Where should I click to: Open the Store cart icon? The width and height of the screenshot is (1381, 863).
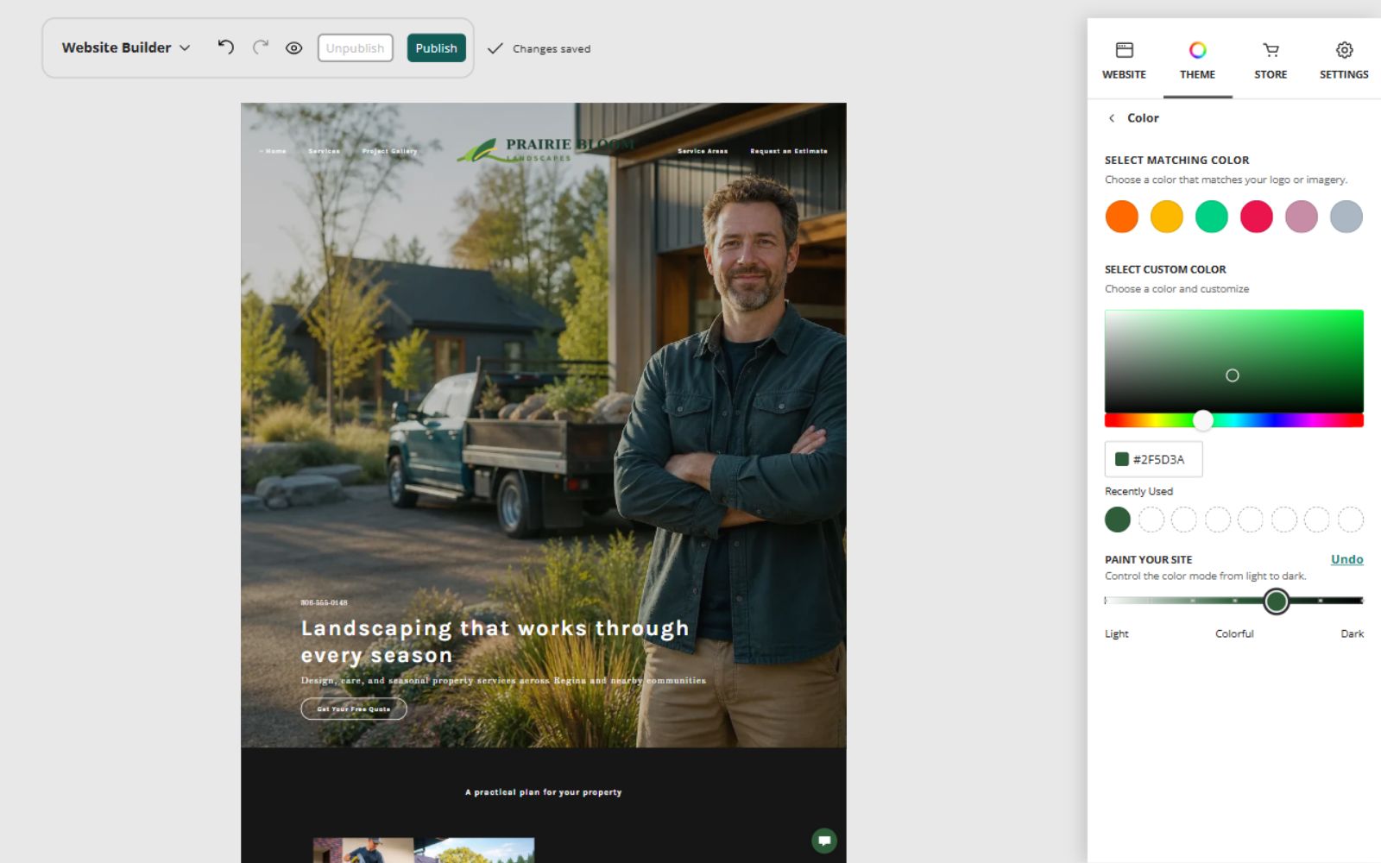(x=1271, y=50)
